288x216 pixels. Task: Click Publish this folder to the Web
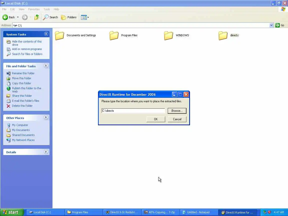(27, 90)
